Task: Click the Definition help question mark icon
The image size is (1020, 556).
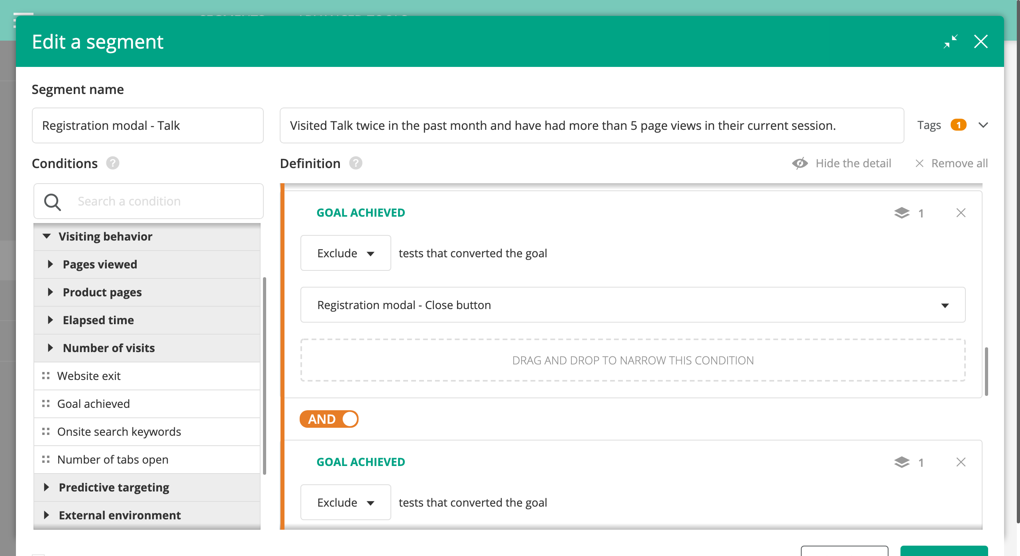Action: [x=355, y=163]
